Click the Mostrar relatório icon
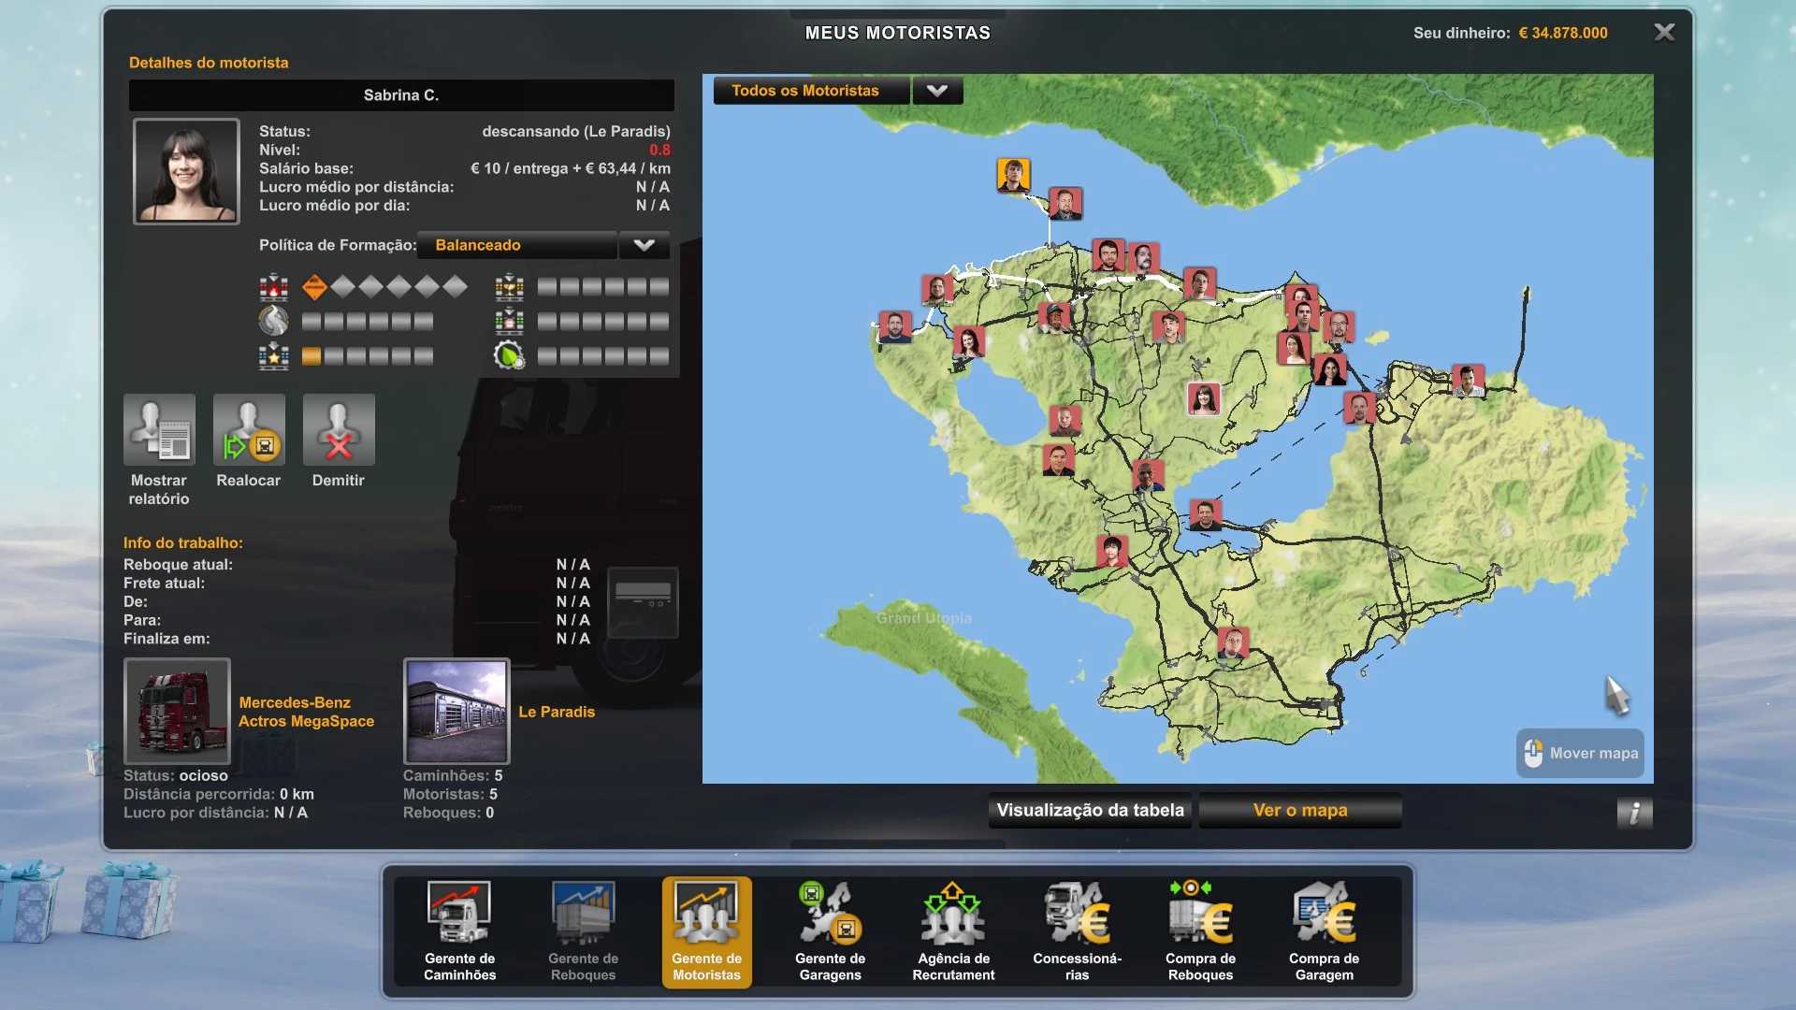Screen dimensions: 1796x1010 click(x=159, y=430)
